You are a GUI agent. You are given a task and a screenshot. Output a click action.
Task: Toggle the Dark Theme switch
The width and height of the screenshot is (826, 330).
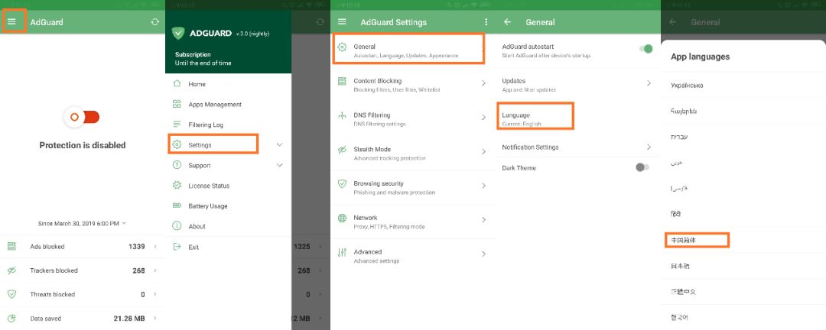coord(642,167)
